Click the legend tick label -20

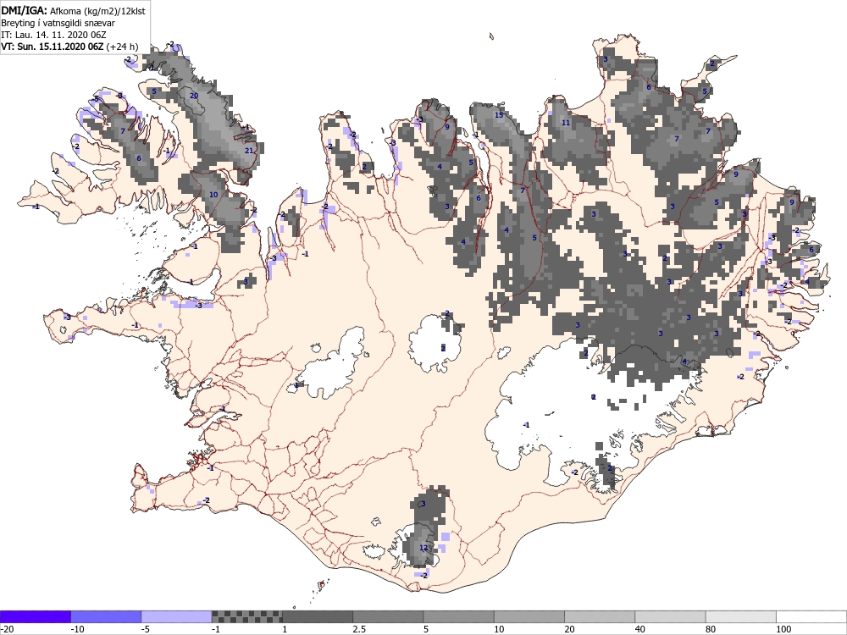7,629
